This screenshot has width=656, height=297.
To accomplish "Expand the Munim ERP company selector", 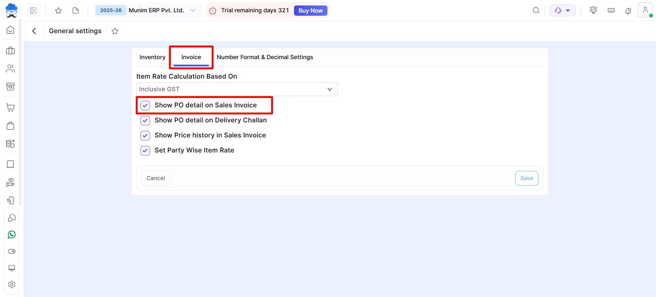I will click(x=193, y=10).
